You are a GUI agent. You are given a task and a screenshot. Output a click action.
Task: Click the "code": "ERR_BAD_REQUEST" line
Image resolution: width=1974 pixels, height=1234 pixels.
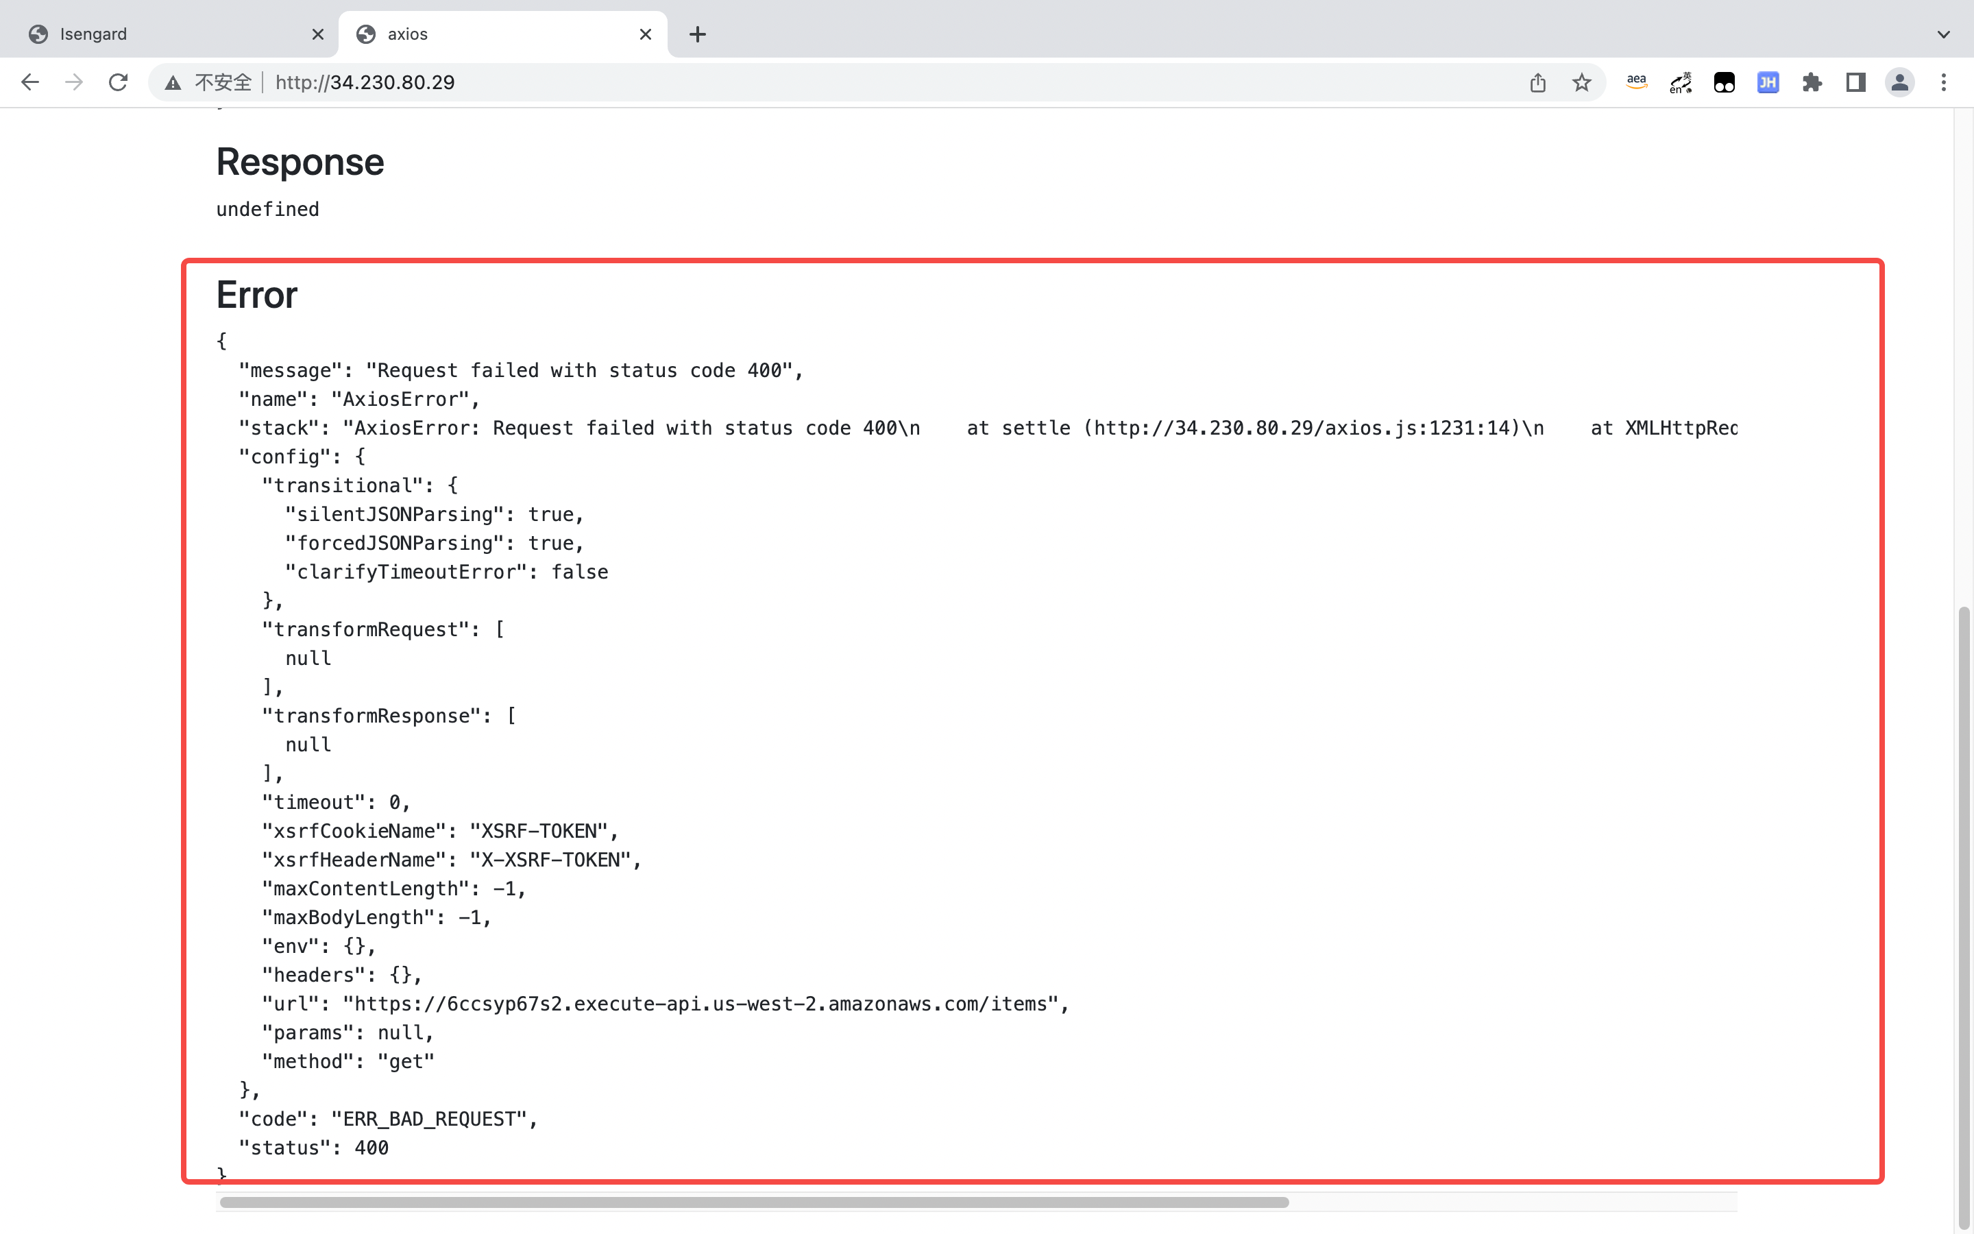388,1119
